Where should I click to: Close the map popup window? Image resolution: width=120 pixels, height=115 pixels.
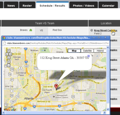[x=105, y=37]
